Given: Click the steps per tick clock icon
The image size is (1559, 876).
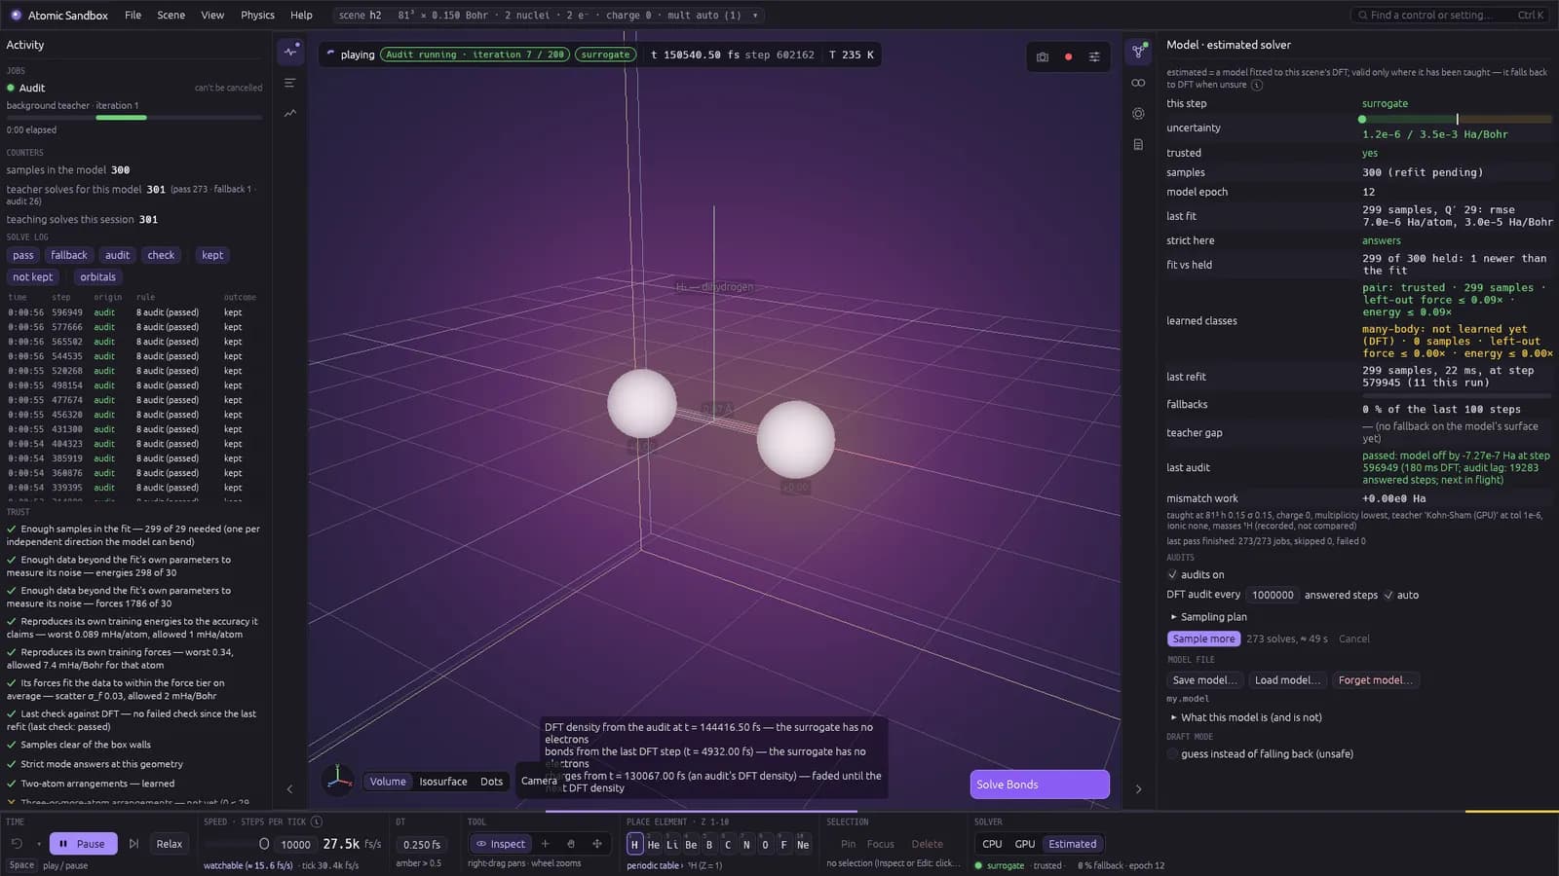Looking at the screenshot, I should [x=317, y=821].
